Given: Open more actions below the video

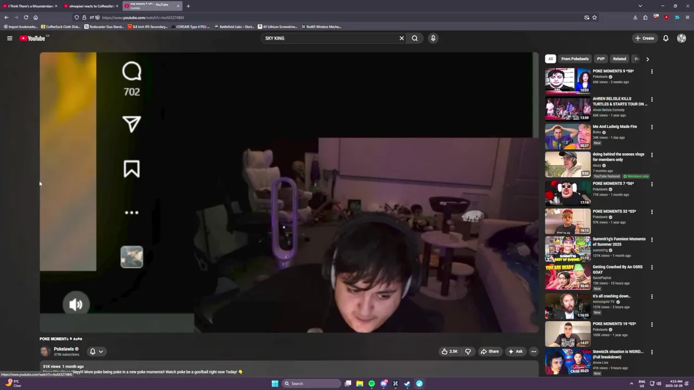Looking at the screenshot, I should (x=534, y=351).
